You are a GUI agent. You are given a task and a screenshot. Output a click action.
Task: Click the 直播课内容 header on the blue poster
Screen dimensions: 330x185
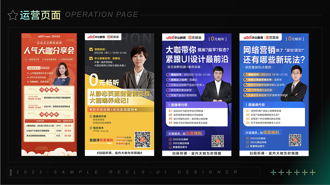coord(274,105)
